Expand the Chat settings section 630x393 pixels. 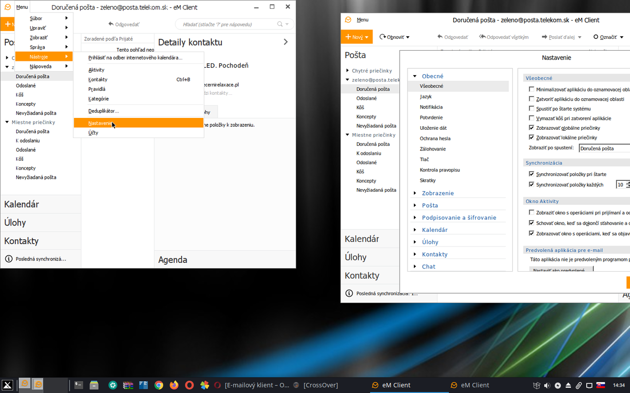415,266
